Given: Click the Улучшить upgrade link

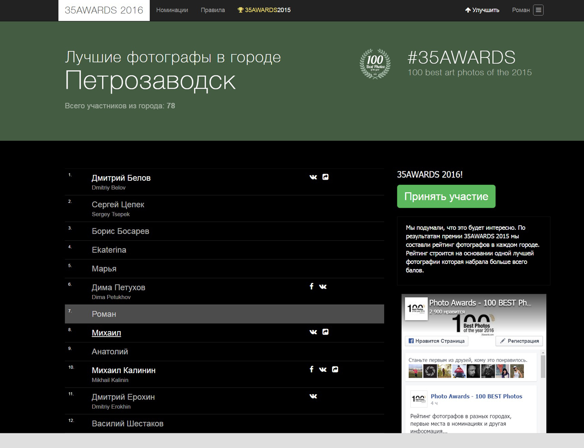Looking at the screenshot, I should (482, 10).
